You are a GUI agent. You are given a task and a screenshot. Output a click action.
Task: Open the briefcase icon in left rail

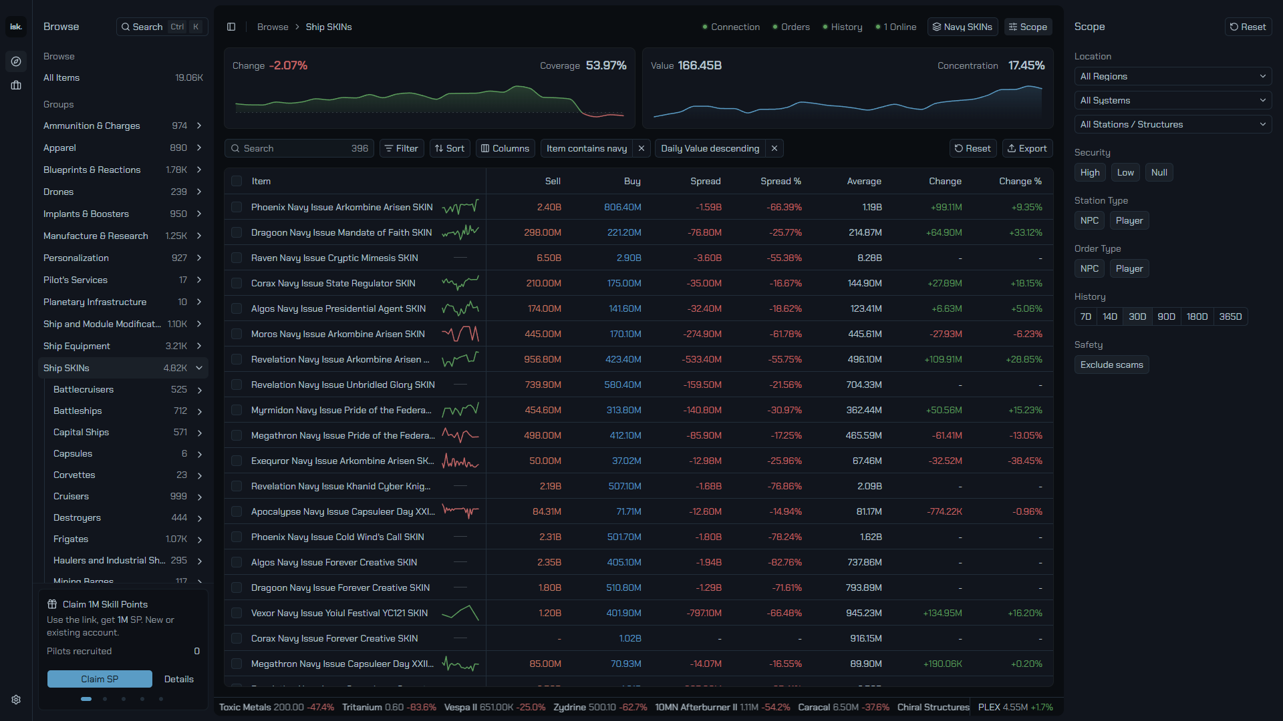[16, 85]
